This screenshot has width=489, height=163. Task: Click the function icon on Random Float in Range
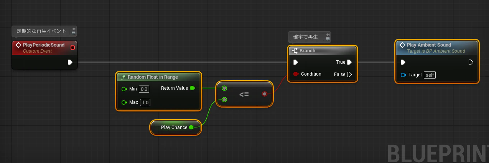click(123, 77)
